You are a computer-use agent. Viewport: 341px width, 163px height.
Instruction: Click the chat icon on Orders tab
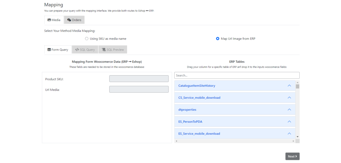pyautogui.click(x=69, y=20)
